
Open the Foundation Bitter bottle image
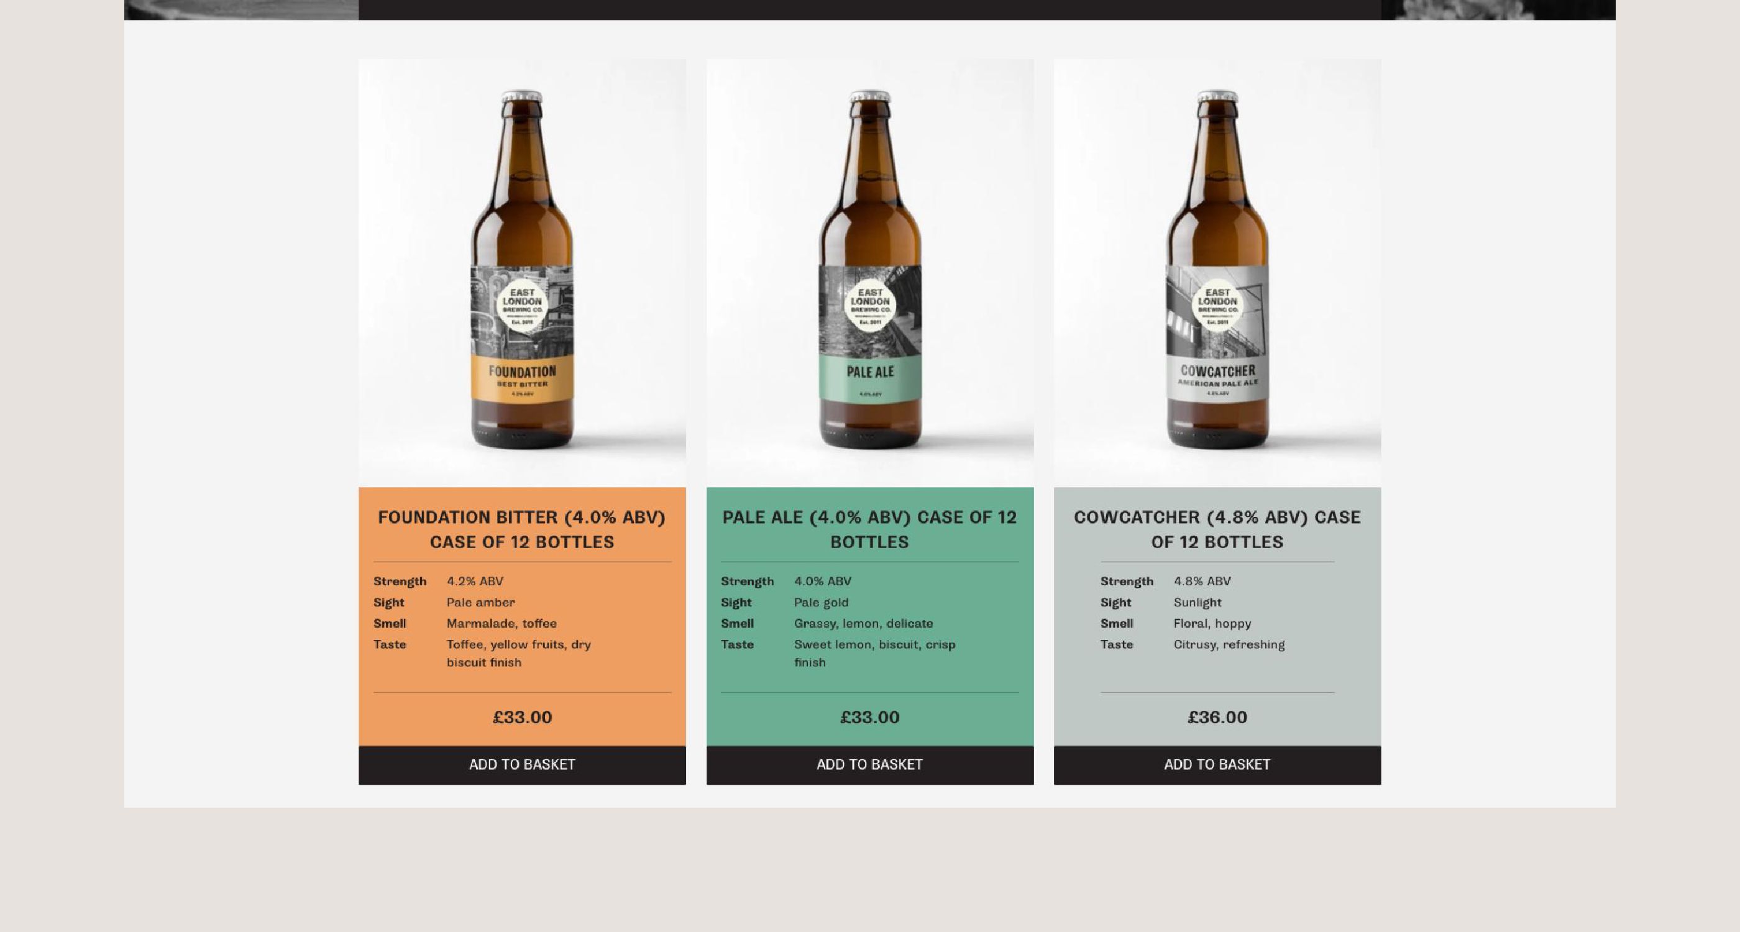522,273
